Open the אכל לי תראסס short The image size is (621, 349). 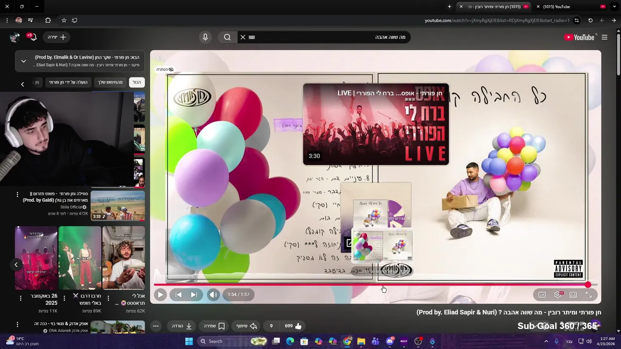tap(124, 258)
